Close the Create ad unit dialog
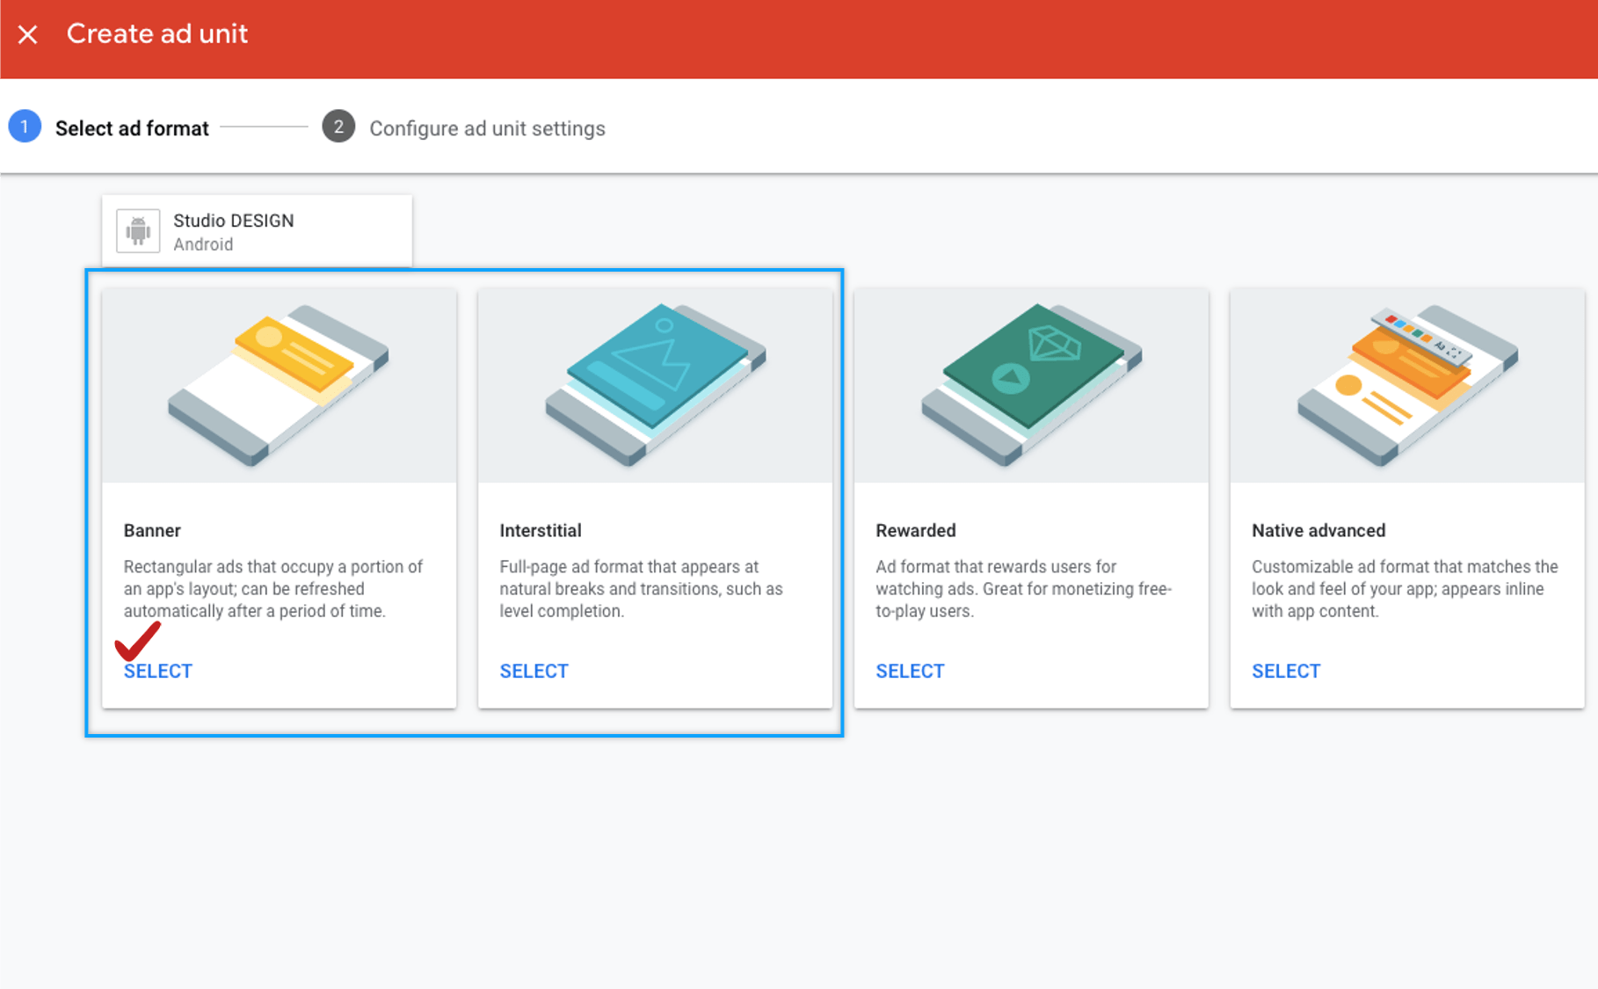The height and width of the screenshot is (989, 1598). pyautogui.click(x=28, y=34)
